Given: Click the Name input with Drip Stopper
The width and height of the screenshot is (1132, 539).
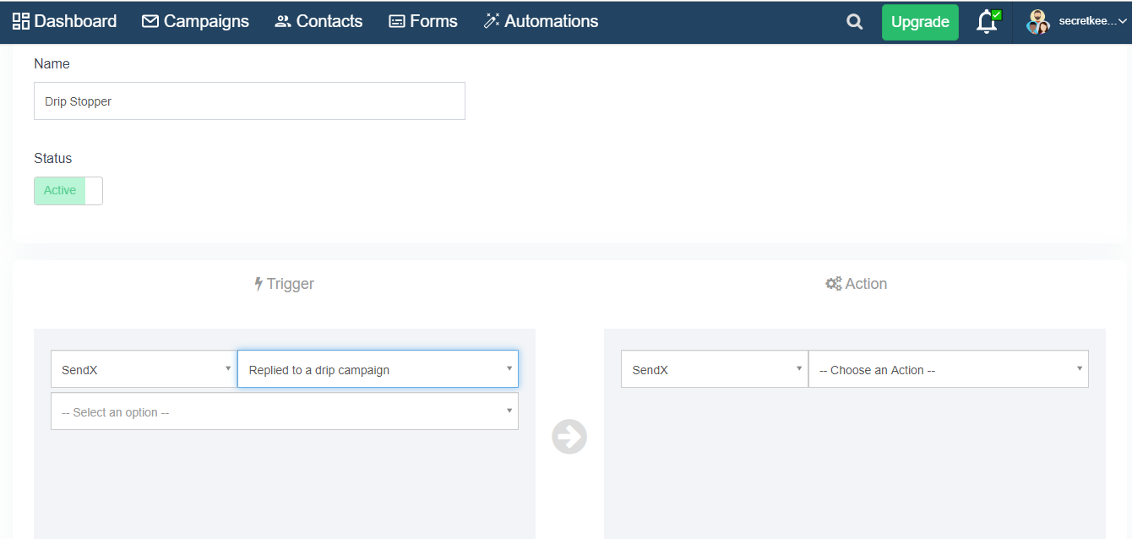Looking at the screenshot, I should point(249,101).
